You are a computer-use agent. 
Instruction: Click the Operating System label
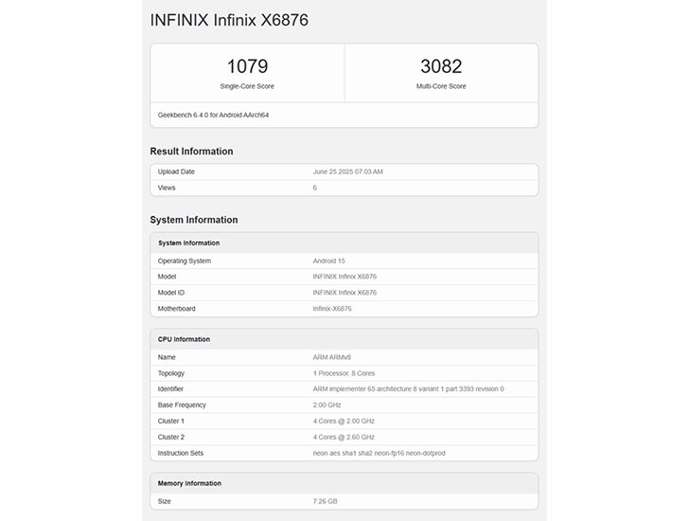point(185,260)
